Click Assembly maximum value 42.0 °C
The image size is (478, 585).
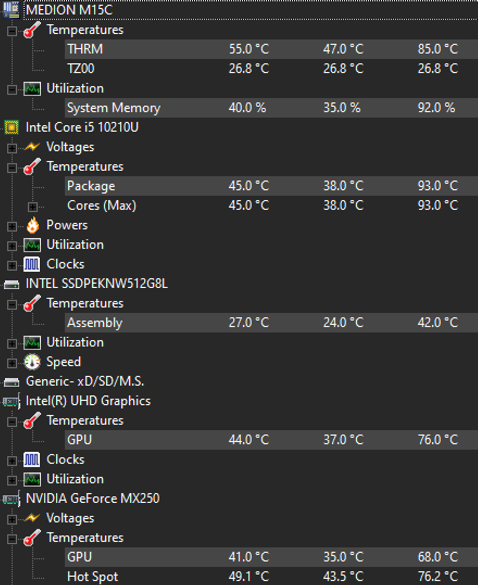tap(438, 323)
